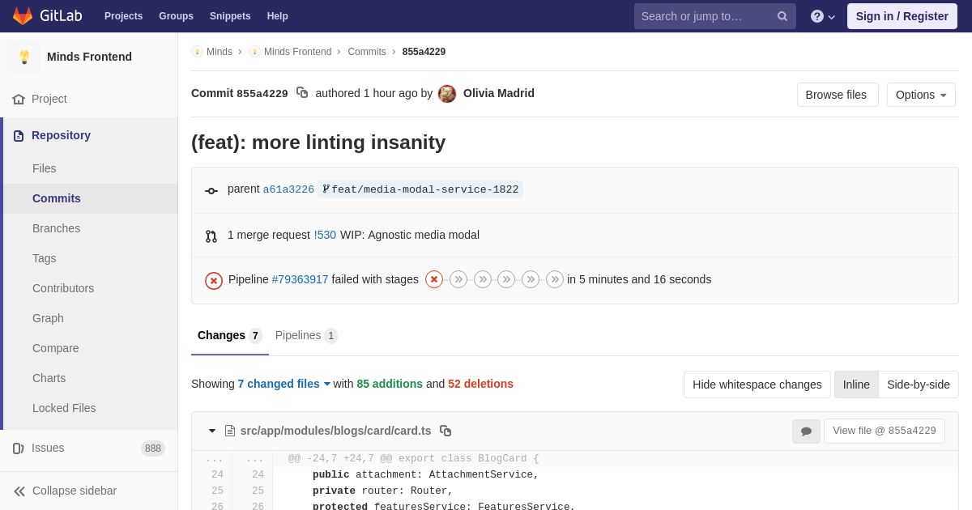Expand the 7 changed files dropdown
The width and height of the screenshot is (972, 510).
tap(284, 384)
